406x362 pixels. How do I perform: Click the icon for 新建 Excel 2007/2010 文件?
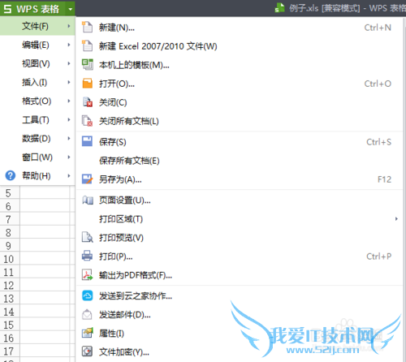tap(87, 45)
